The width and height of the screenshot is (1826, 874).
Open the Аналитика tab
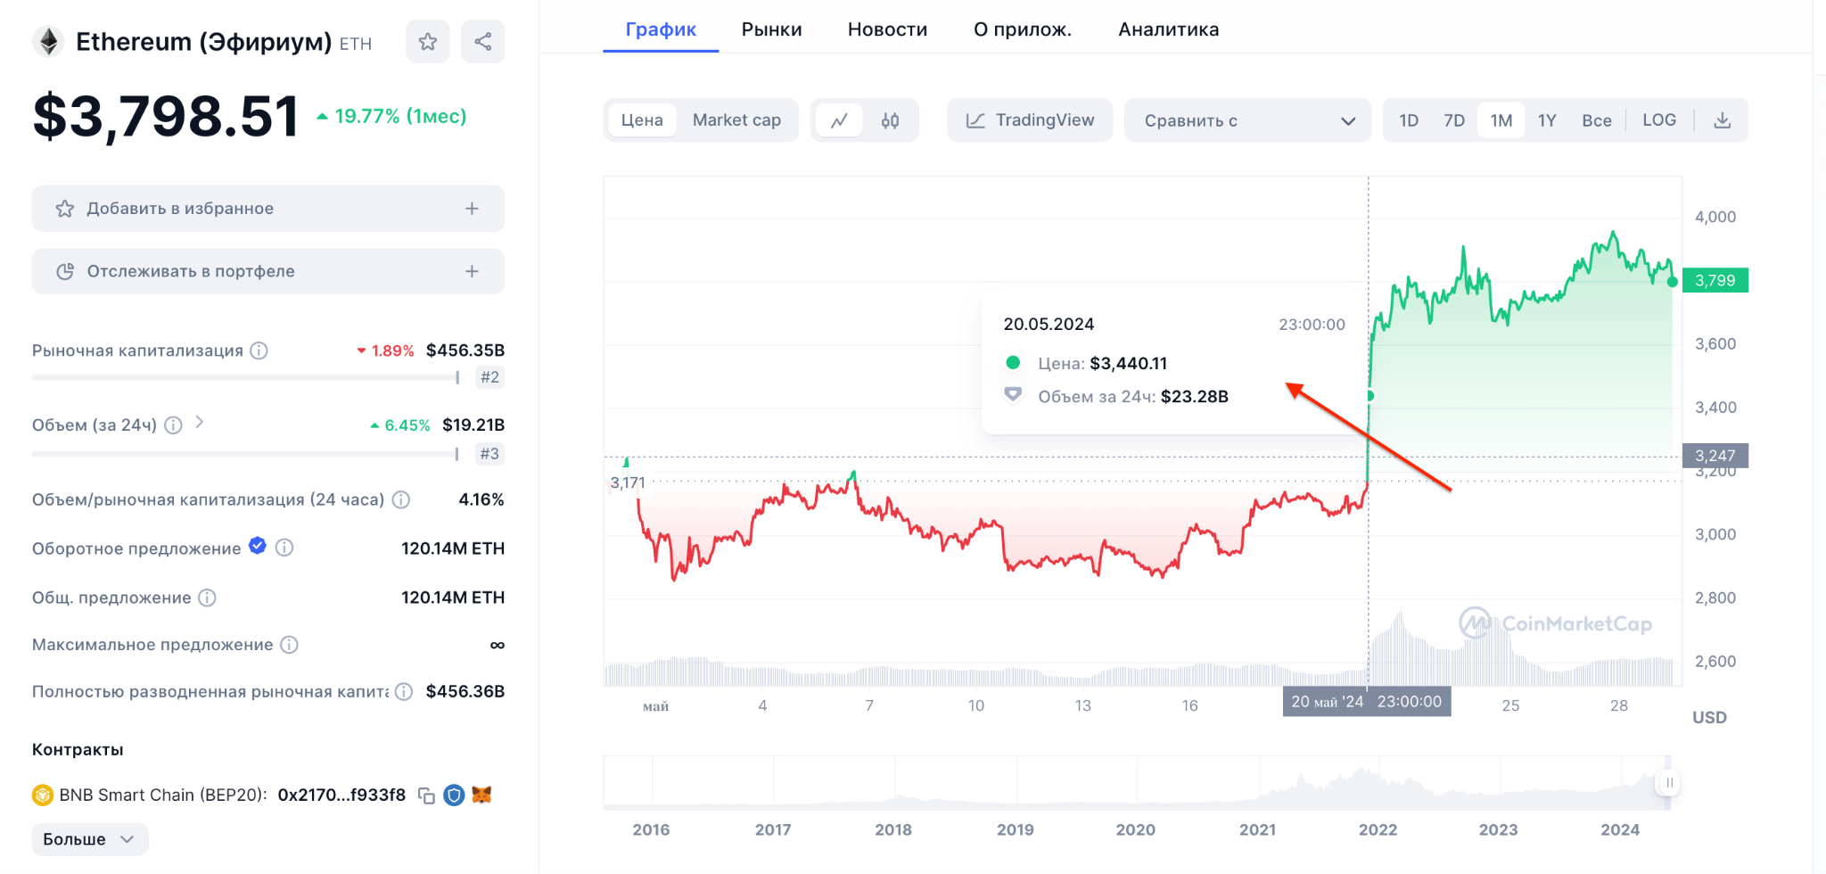1169,29
